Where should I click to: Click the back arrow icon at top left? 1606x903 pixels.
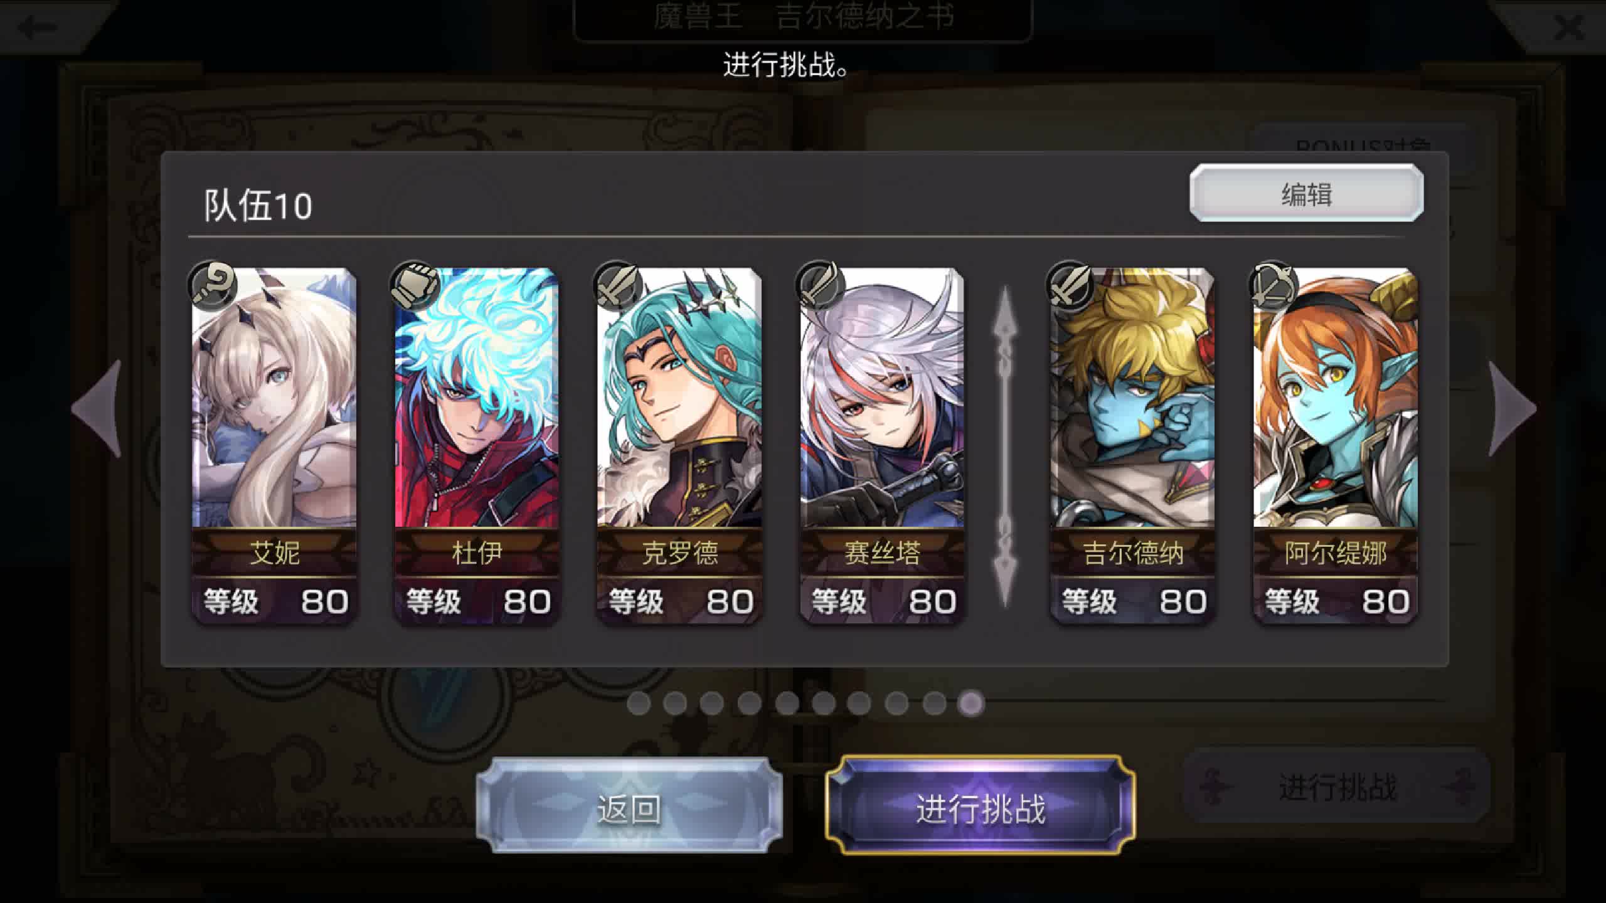(38, 27)
